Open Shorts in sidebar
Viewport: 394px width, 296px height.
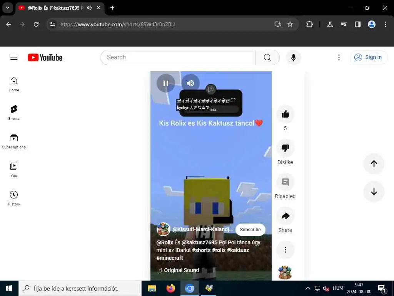tap(14, 113)
